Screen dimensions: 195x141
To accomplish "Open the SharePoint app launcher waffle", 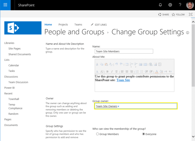I will (x=5, y=5).
